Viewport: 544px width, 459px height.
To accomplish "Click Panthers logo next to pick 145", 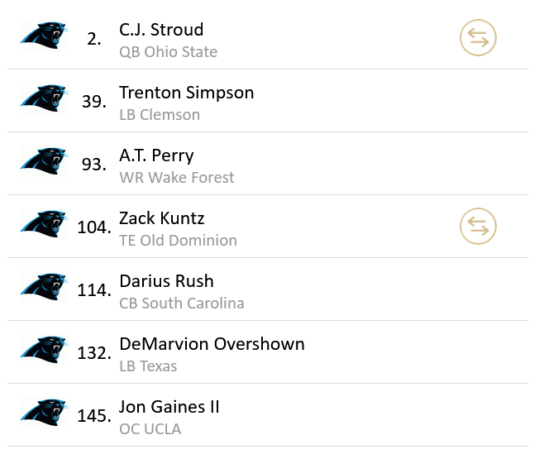I will pos(44,414).
